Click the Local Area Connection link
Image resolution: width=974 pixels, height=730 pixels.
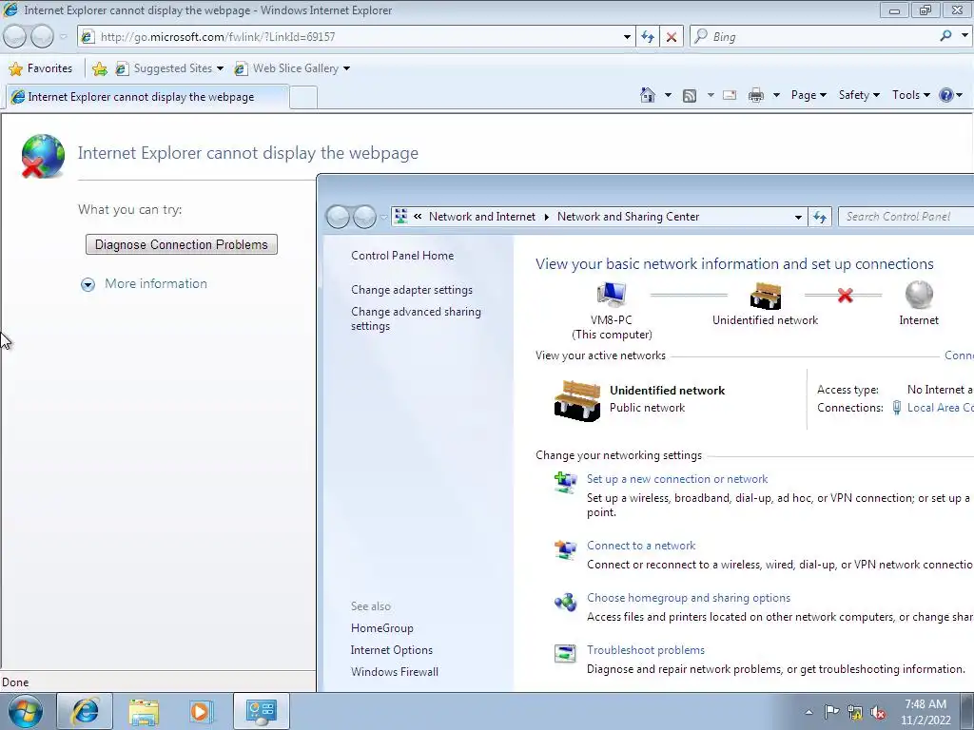click(940, 408)
